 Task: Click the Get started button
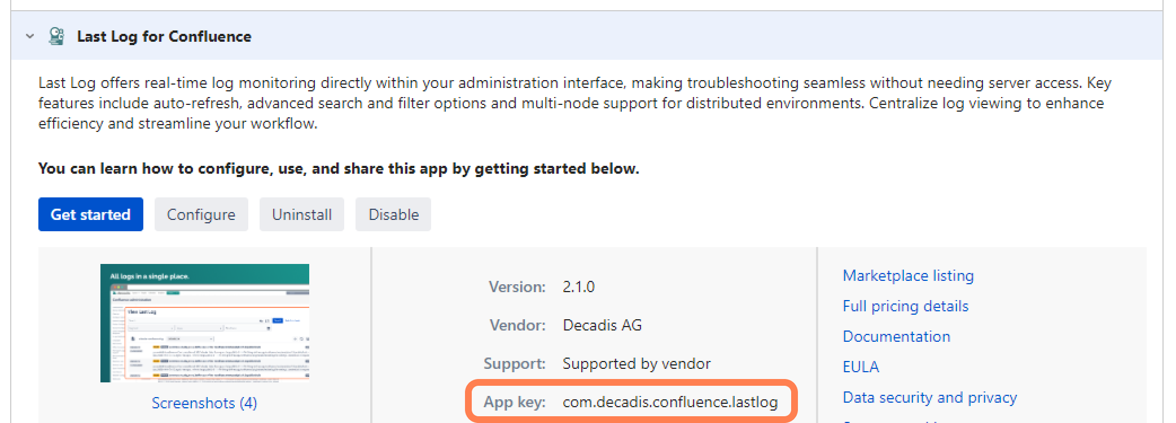tap(90, 214)
